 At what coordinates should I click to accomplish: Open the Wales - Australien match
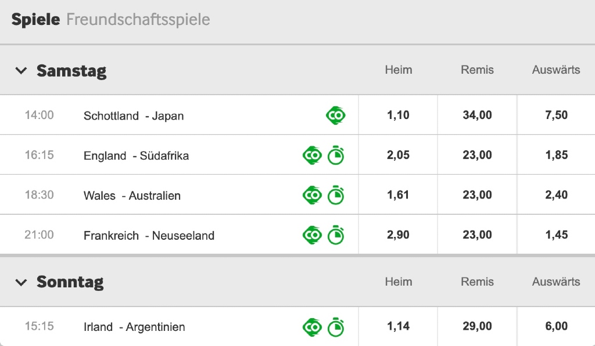click(132, 196)
